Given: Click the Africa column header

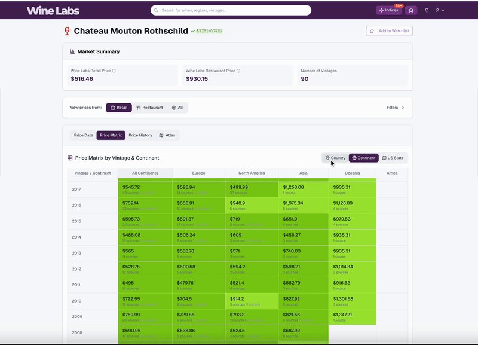Looking at the screenshot, I should click(392, 173).
